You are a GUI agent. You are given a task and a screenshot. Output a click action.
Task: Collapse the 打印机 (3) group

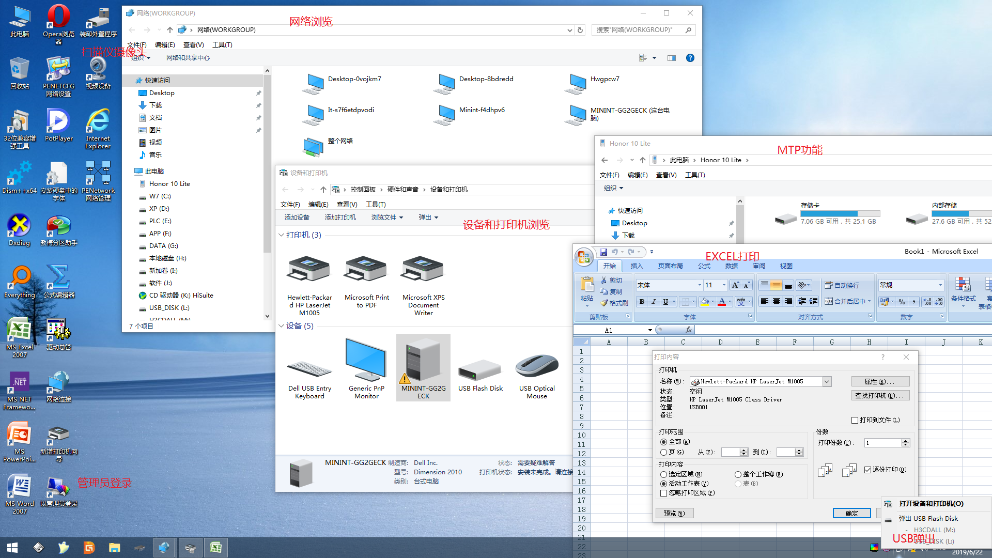point(281,235)
